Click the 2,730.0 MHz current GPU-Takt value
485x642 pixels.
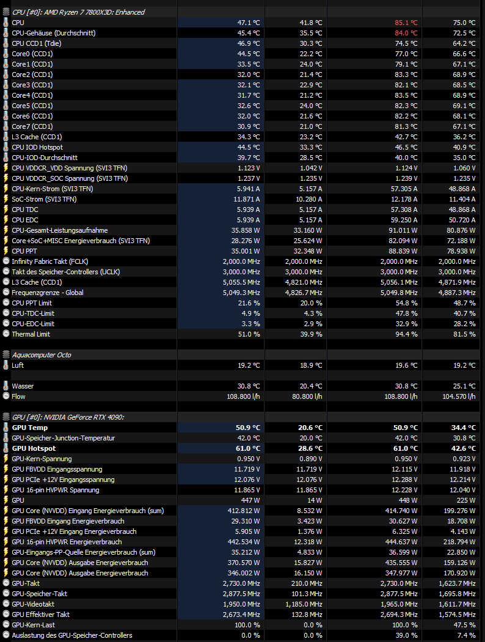coord(241,583)
